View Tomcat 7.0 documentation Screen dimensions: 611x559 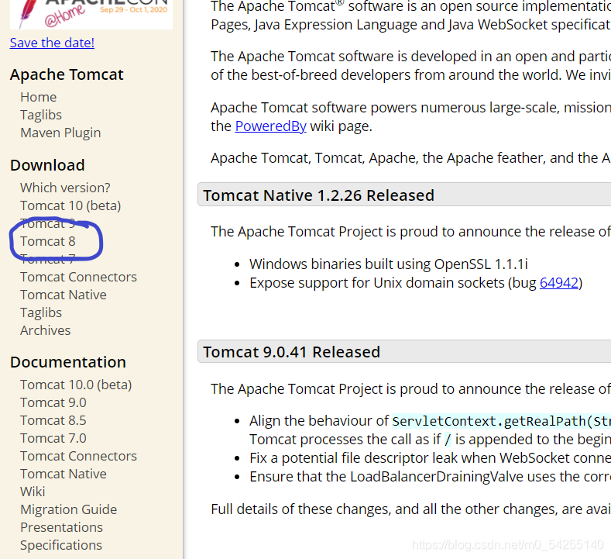[x=53, y=439]
